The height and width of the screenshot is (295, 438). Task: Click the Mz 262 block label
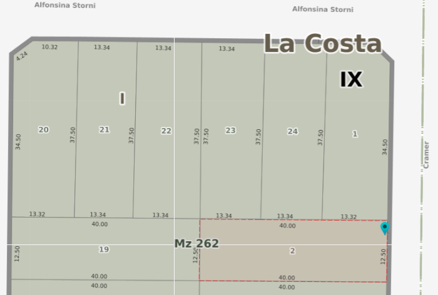[x=196, y=243]
